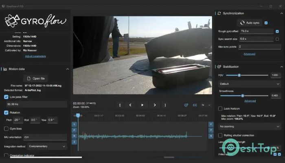Enable Gyro bias checkbox
Screen dimensions: 285x163
point(6,129)
